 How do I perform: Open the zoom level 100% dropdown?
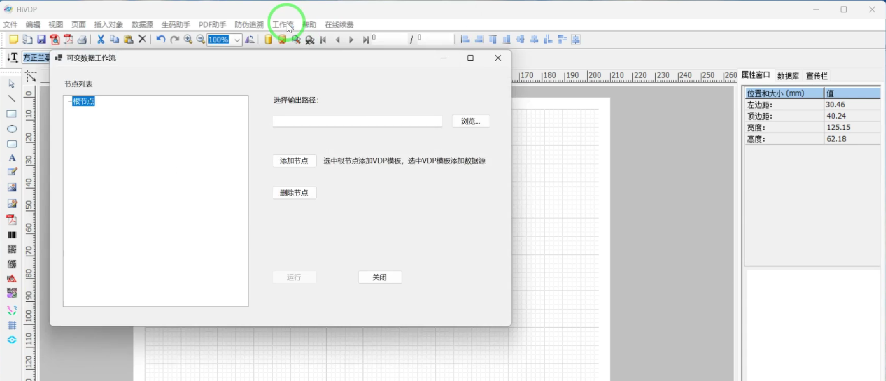coord(237,40)
